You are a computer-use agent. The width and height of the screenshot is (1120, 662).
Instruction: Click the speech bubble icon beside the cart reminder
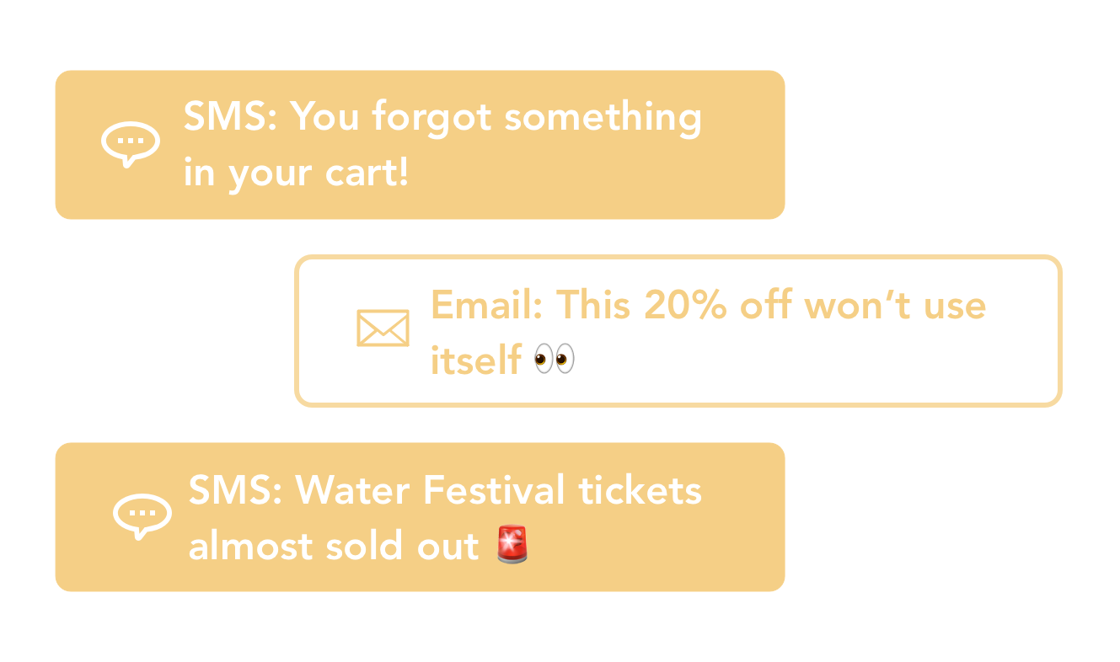pyautogui.click(x=131, y=145)
